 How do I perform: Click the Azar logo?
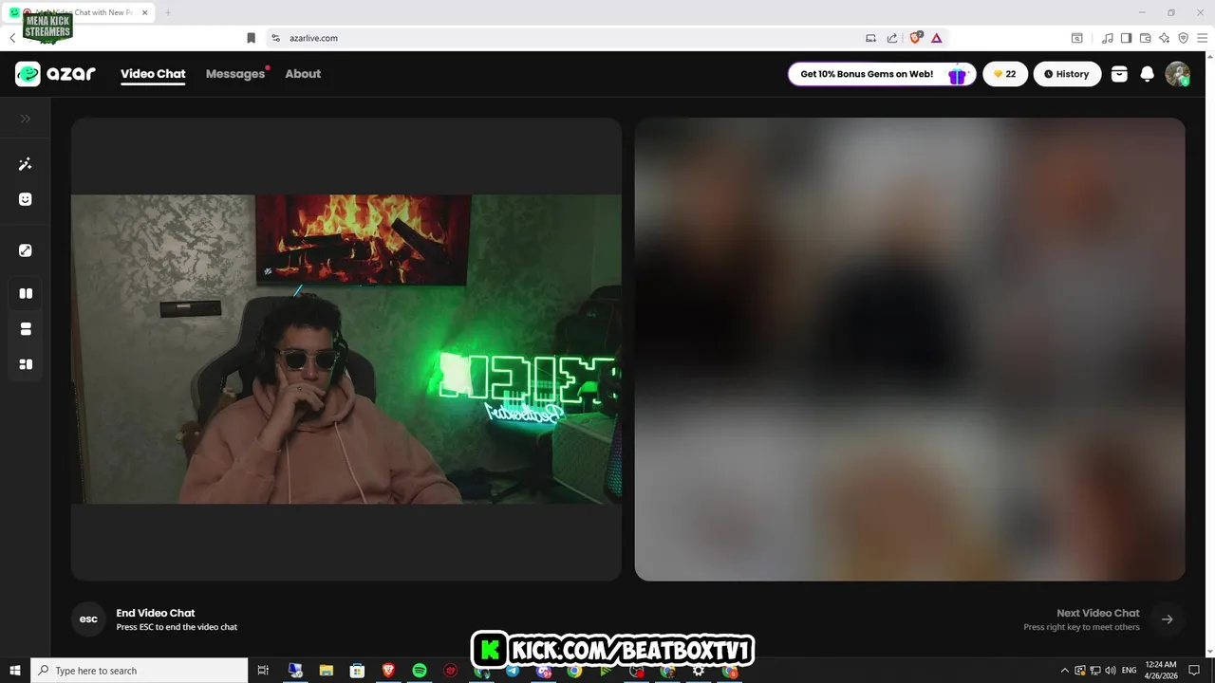point(55,74)
